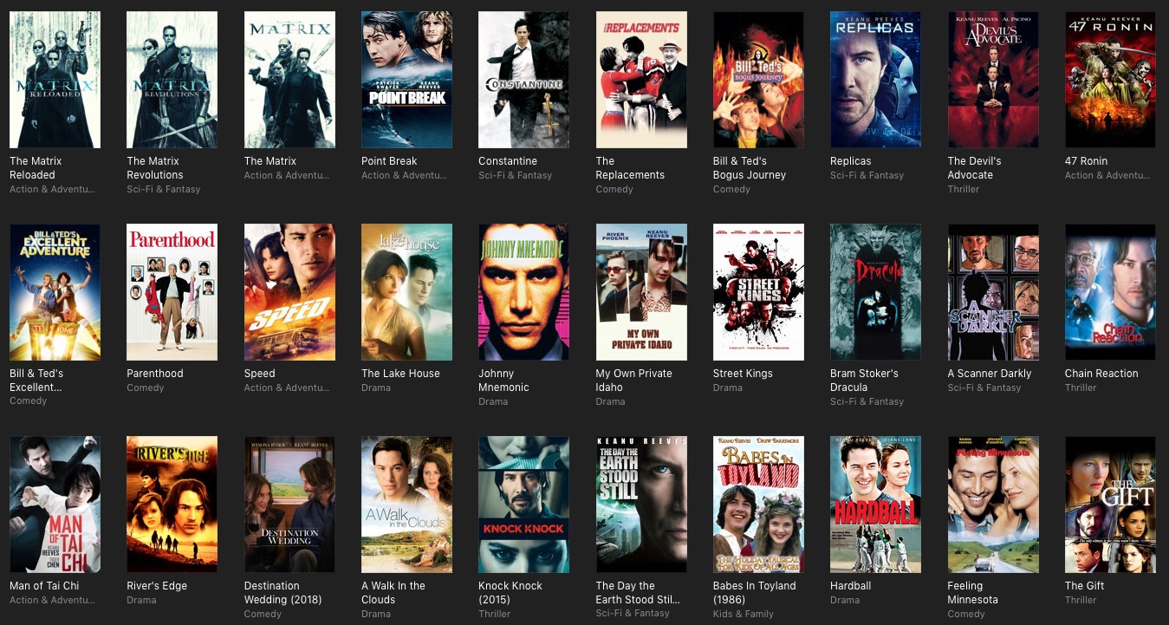Click the 'Replicas' title text
1169x625 pixels.
pyautogui.click(x=851, y=161)
